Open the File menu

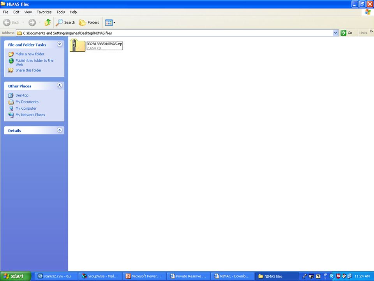click(5, 12)
